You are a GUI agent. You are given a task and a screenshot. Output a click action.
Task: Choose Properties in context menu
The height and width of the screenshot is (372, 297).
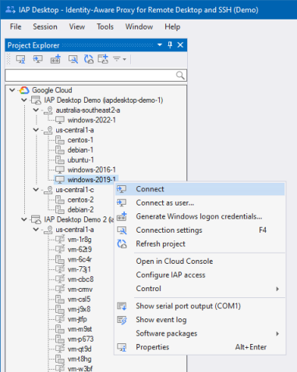click(x=200, y=347)
